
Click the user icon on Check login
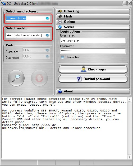click(x=83, y=69)
